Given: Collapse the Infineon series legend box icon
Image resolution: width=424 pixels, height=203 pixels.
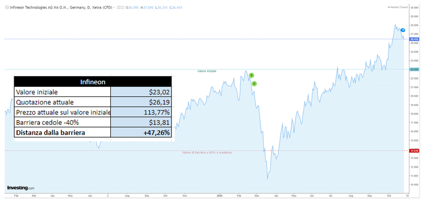Looking at the screenshot, I should [7, 8].
